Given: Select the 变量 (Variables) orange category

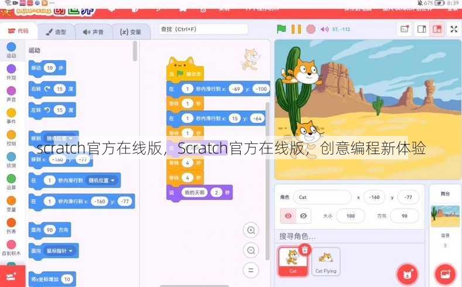Looking at the screenshot, I should tap(11, 204).
